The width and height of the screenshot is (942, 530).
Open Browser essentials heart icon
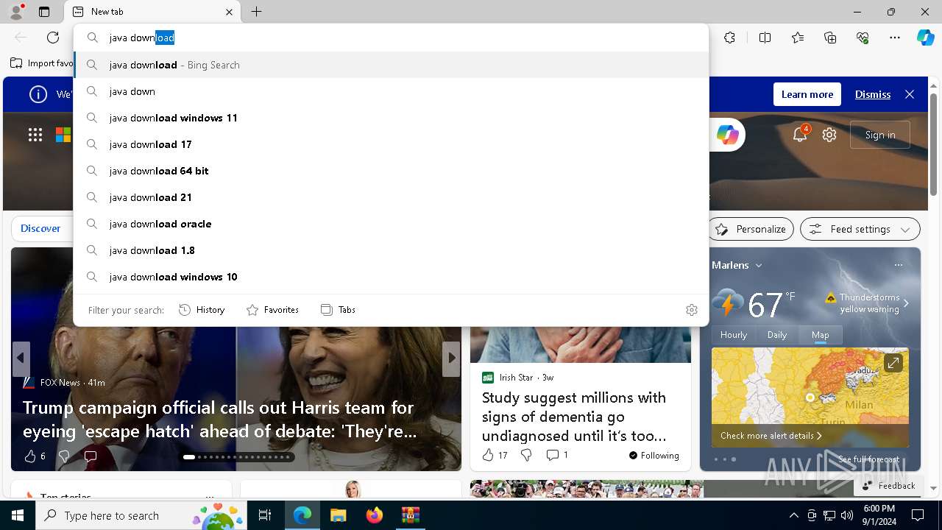pyautogui.click(x=863, y=38)
